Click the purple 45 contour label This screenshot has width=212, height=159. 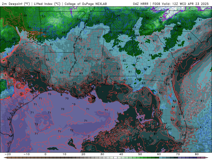(x=164, y=16)
